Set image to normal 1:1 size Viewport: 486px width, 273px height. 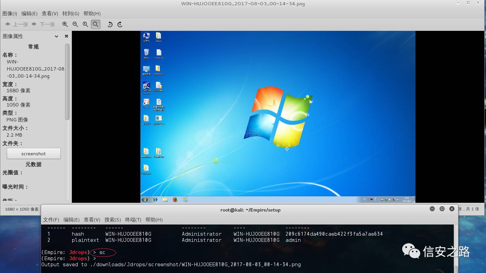(85, 24)
